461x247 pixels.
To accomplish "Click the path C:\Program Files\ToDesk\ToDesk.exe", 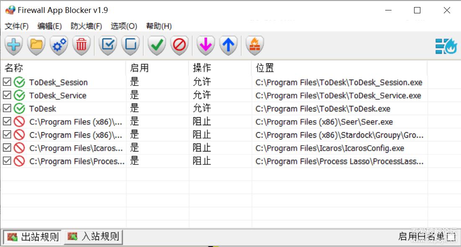I will coord(323,109).
